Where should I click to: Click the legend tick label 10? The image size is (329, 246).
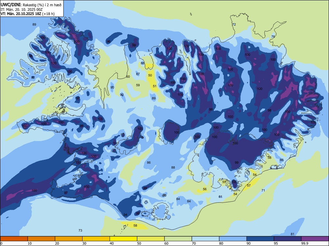click(x=30, y=243)
